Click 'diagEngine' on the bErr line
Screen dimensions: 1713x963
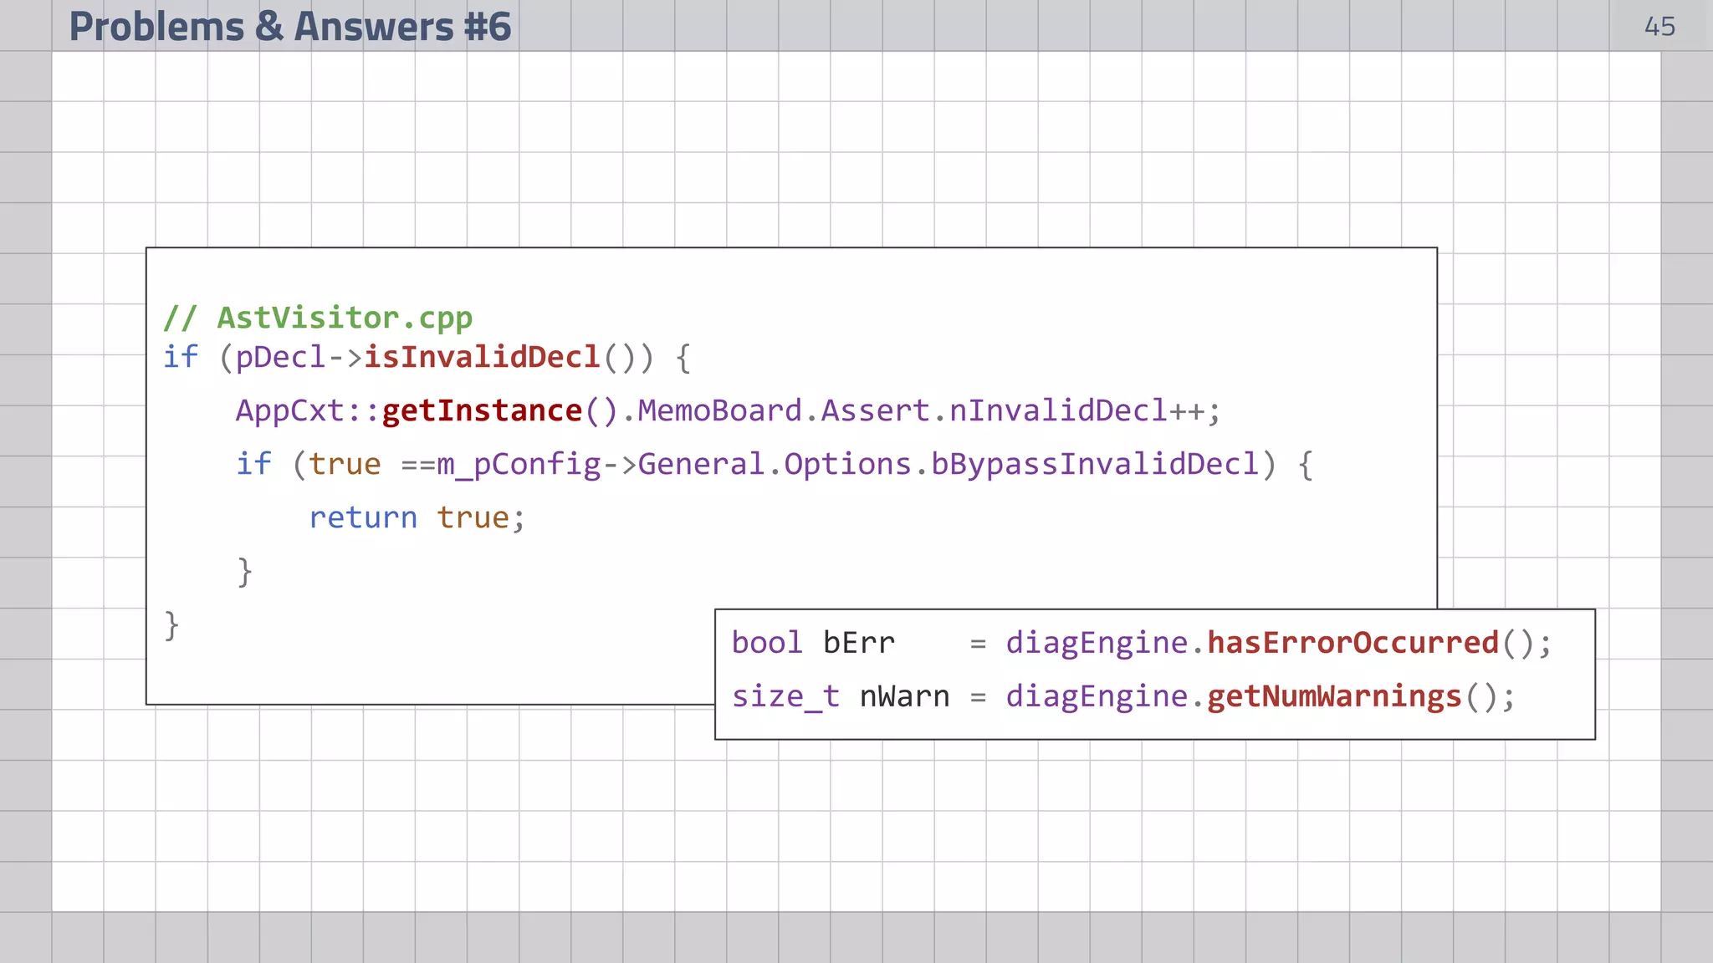(1097, 643)
